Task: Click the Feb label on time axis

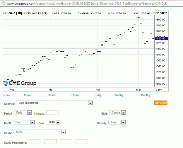Action: coord(12,90)
